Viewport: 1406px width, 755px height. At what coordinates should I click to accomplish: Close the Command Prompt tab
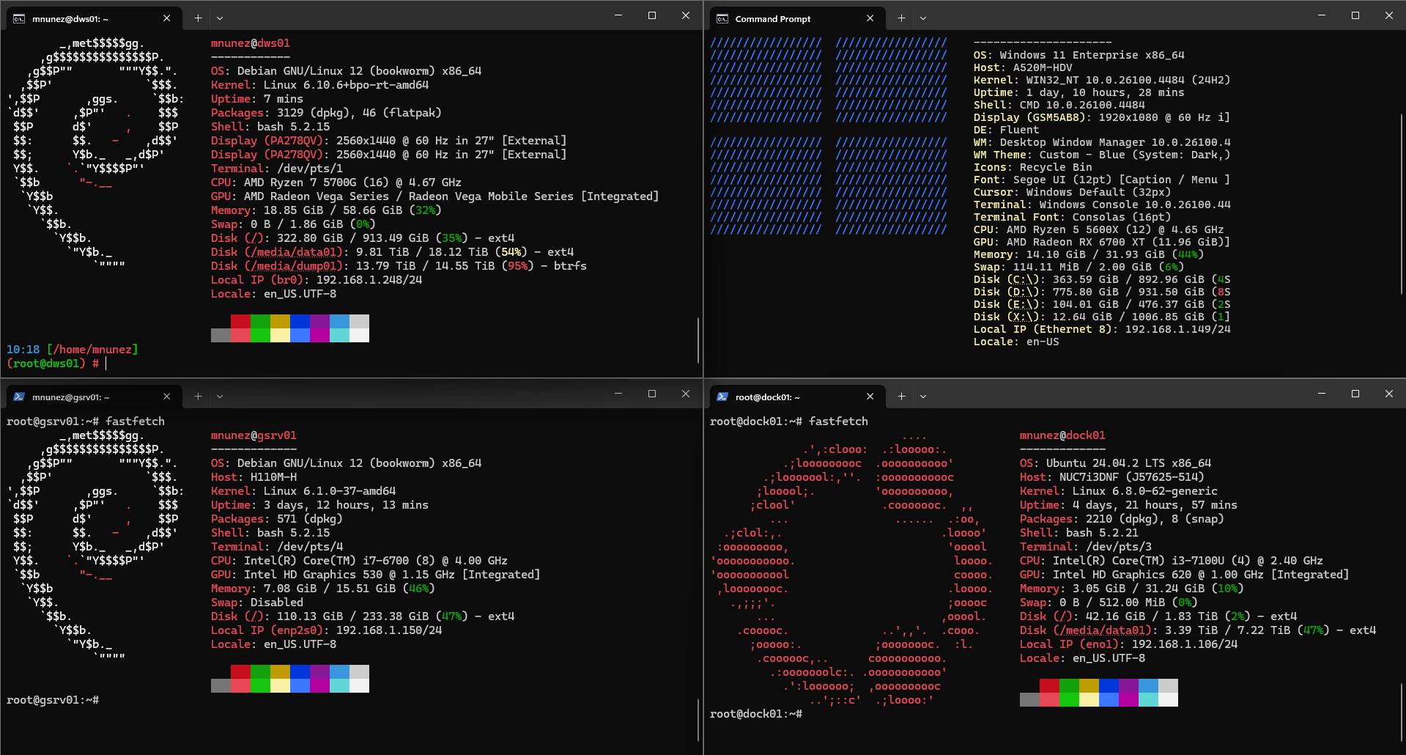tap(870, 18)
